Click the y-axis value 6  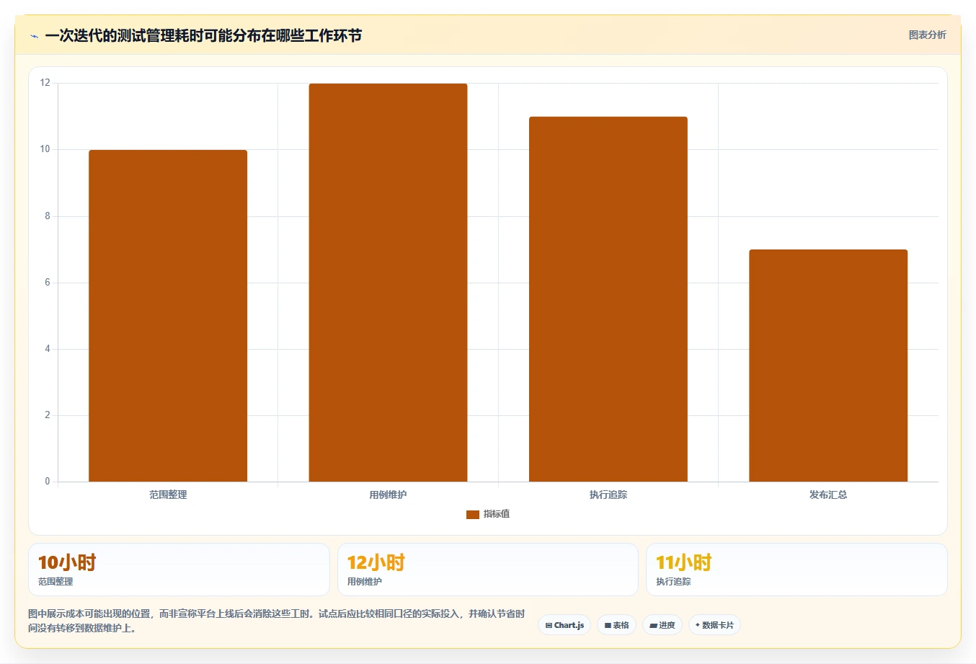coord(48,283)
